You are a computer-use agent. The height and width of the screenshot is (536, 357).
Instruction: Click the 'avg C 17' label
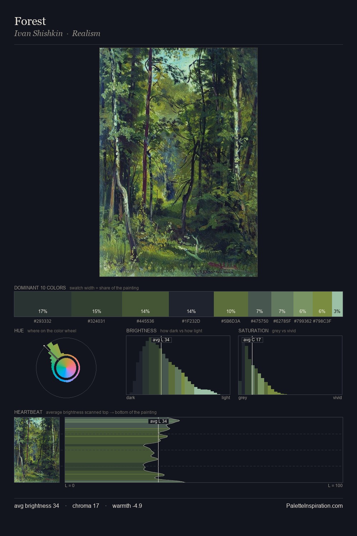(252, 340)
